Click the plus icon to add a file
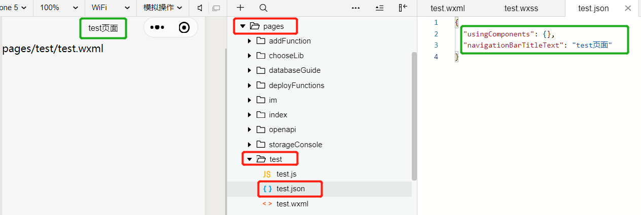This screenshot has height=215, width=641. 240,8
